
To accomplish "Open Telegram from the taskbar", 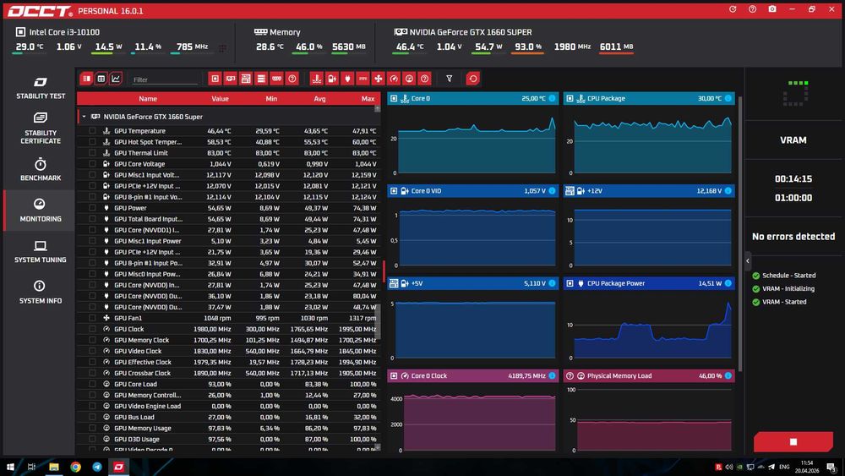I will 97,467.
